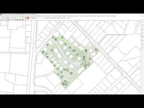The image size is (144, 108).
Task: Open the fx parameters panel icon
Action: point(142,40)
